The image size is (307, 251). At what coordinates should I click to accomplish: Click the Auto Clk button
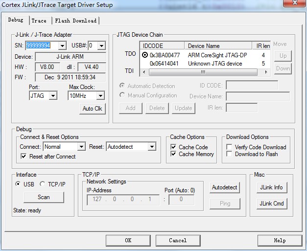pyautogui.click(x=93, y=109)
